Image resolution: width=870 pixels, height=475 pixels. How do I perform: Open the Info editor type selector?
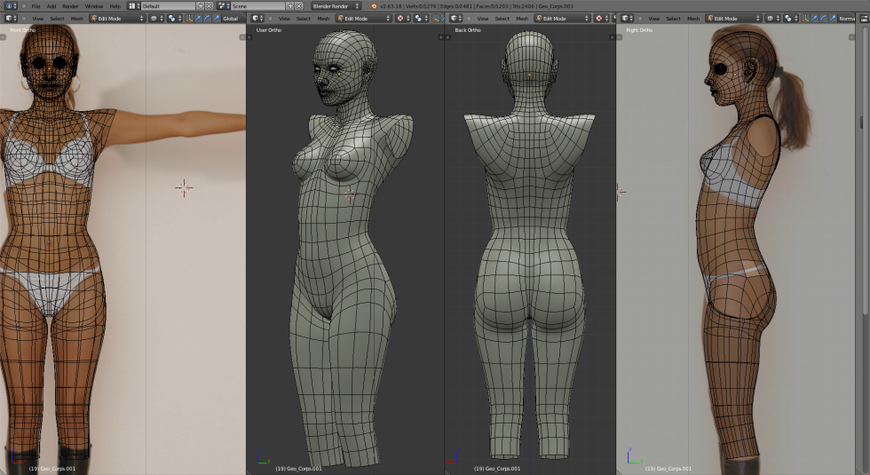[9, 5]
